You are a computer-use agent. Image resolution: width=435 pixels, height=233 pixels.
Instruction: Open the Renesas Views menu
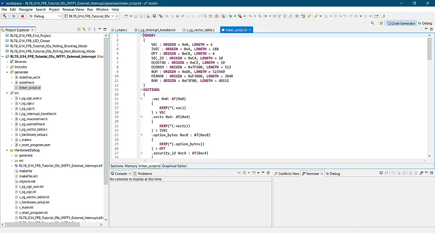pyautogui.click(x=73, y=9)
